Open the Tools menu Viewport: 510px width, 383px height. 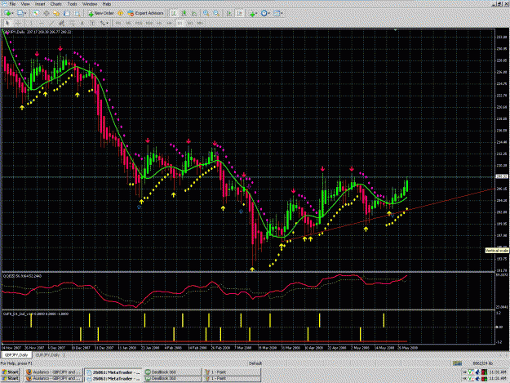point(72,4)
